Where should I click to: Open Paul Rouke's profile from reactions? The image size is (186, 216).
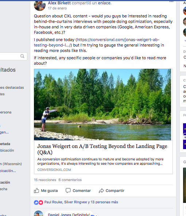[53, 202]
